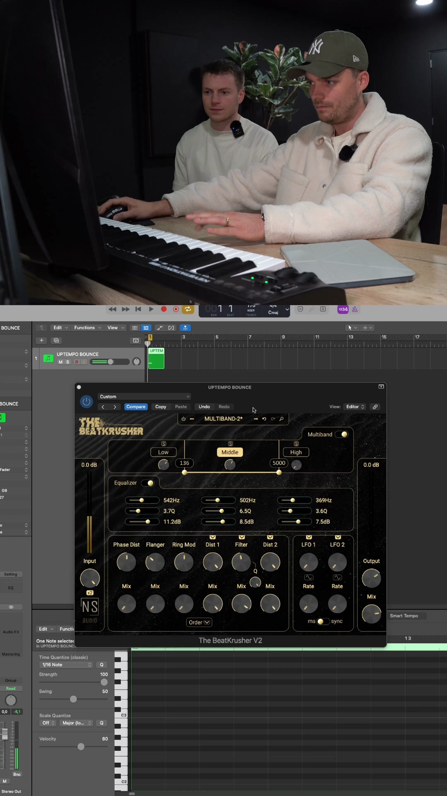447x796 pixels.
Task: Click the LFO 1 sine waveform icon
Action: [x=309, y=578]
